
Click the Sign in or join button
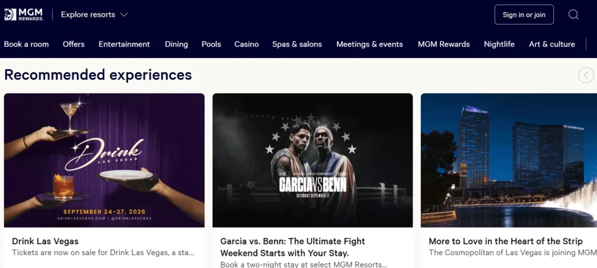(524, 15)
